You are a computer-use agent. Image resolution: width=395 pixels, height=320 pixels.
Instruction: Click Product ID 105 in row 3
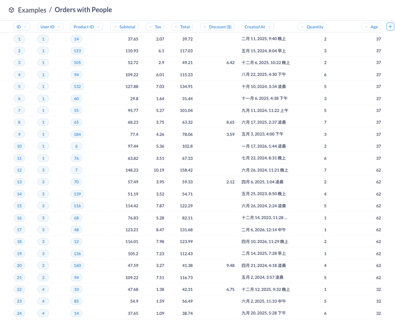point(77,63)
